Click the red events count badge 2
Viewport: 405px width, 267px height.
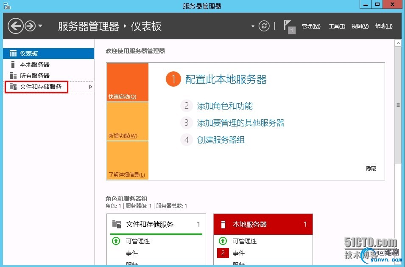pos(223,253)
